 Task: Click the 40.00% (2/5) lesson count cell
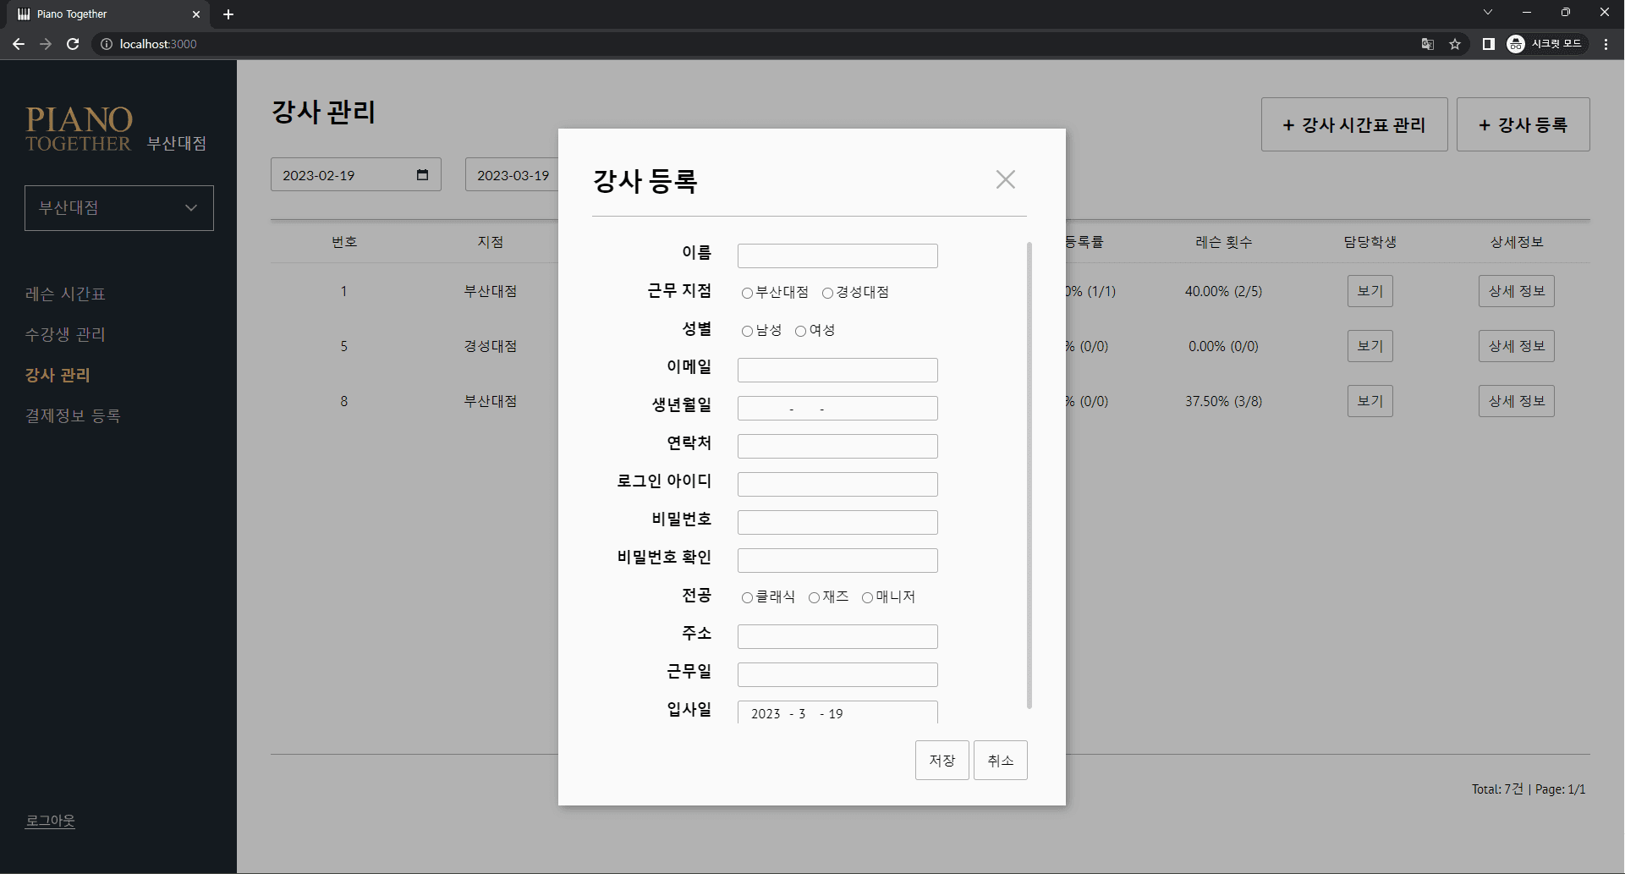[1223, 291]
